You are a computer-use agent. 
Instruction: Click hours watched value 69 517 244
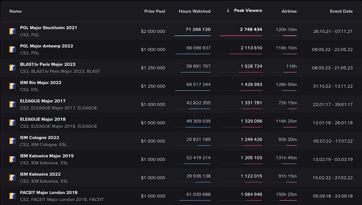pyautogui.click(x=198, y=85)
